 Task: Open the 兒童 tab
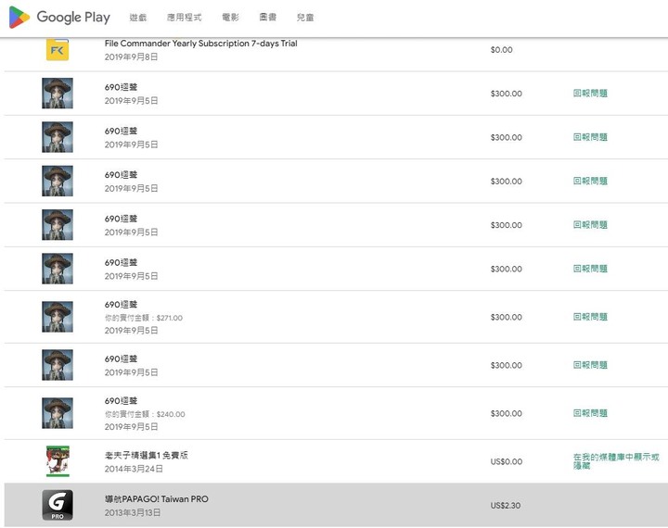(305, 18)
